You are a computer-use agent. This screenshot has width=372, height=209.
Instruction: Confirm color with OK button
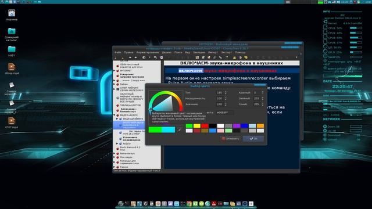click(x=253, y=139)
